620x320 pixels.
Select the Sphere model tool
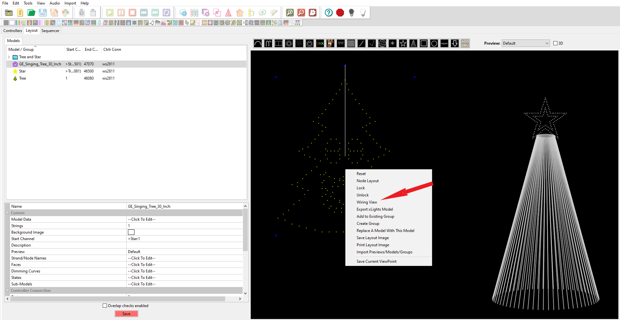(382, 43)
